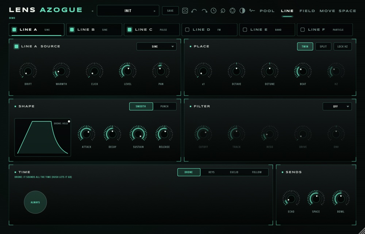Toggle the TWIN placement mode
Image resolution: width=365 pixels, height=234 pixels.
[305, 46]
